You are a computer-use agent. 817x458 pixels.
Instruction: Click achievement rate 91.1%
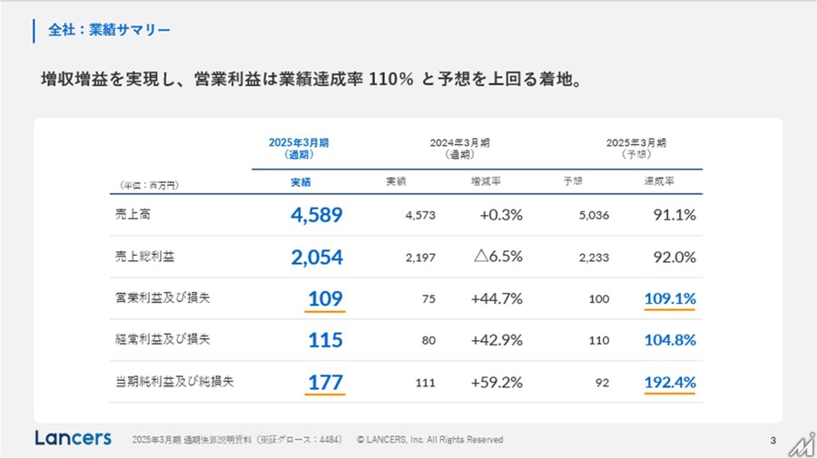[x=674, y=214]
